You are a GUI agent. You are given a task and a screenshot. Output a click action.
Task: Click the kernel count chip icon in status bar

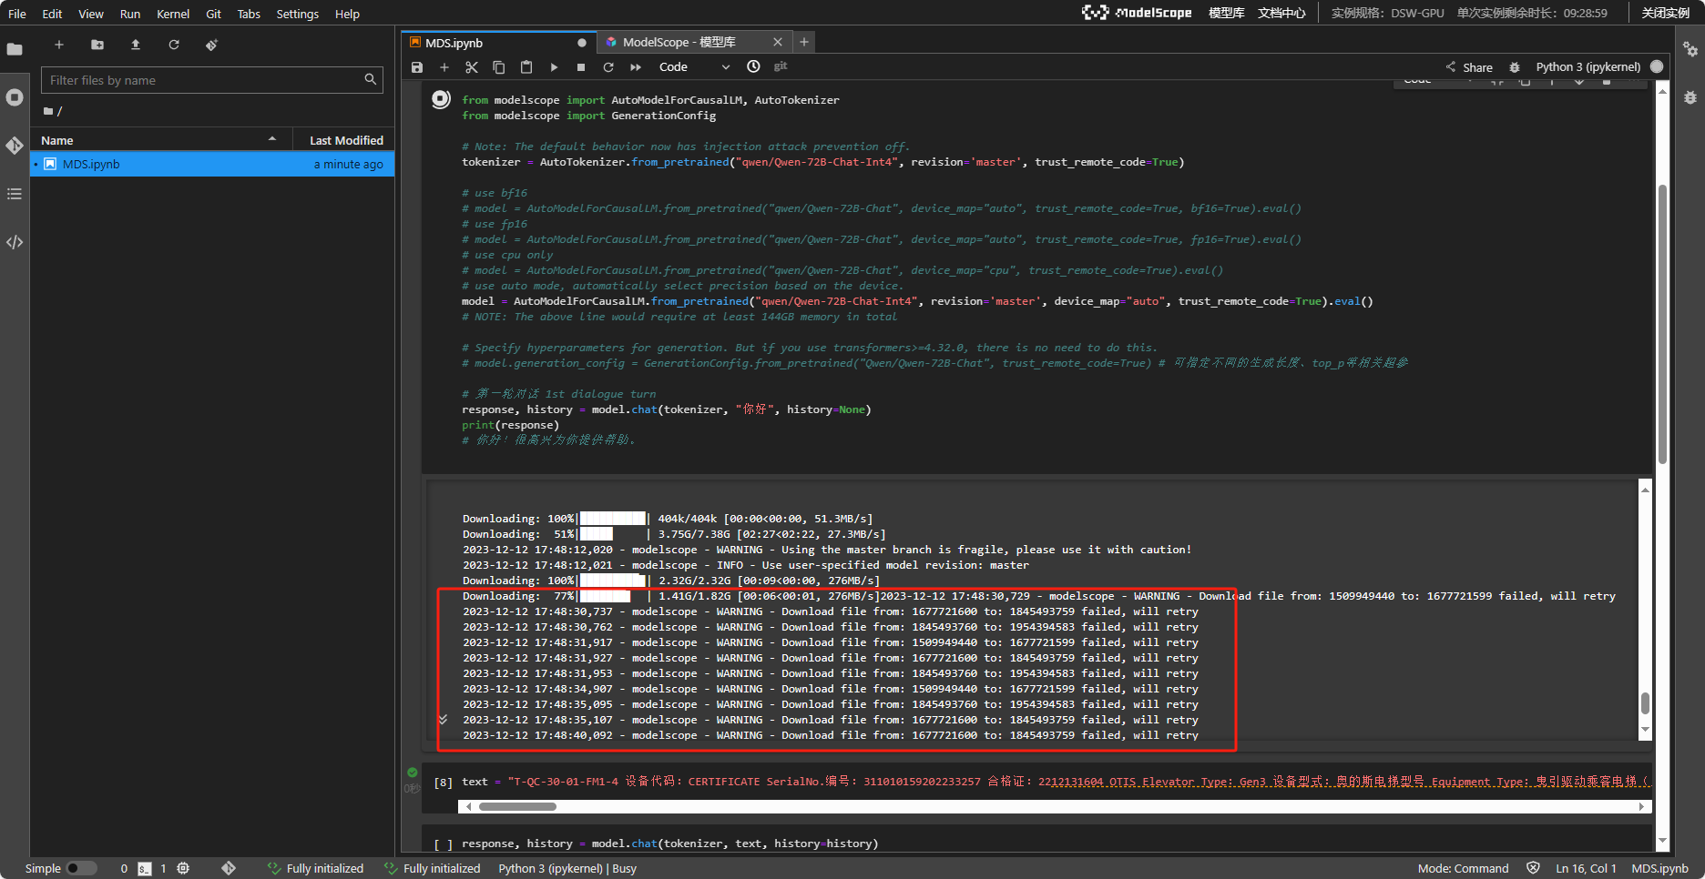click(x=183, y=868)
